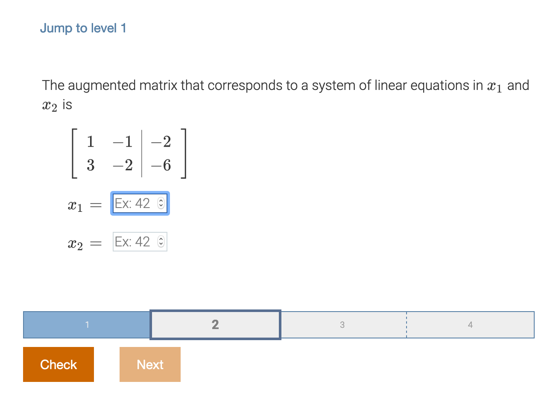556x393 pixels.
Task: Select level 1 on the progress bar
Action: click(x=87, y=325)
